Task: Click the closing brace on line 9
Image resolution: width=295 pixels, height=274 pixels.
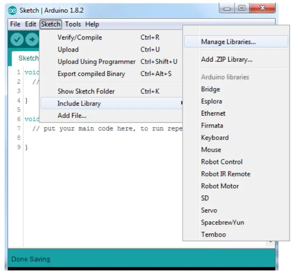Action: (26, 147)
